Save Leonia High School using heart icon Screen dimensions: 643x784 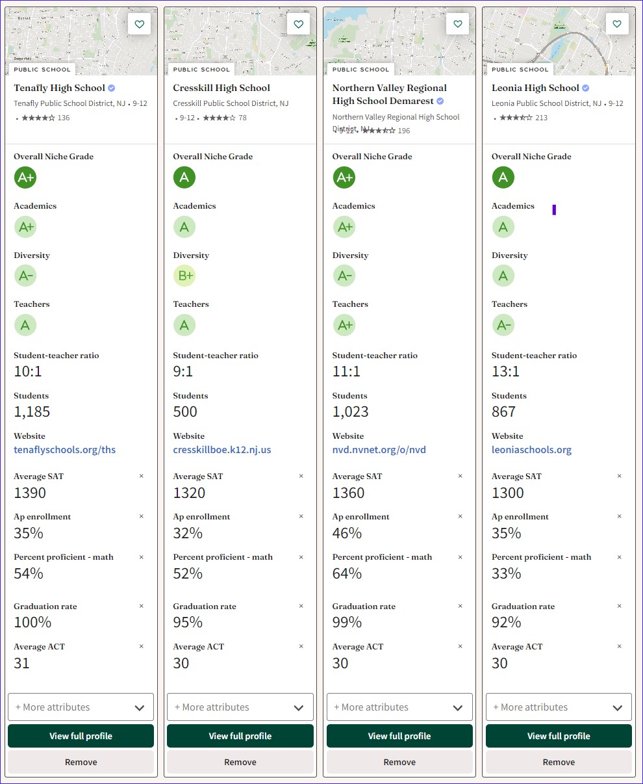[617, 24]
